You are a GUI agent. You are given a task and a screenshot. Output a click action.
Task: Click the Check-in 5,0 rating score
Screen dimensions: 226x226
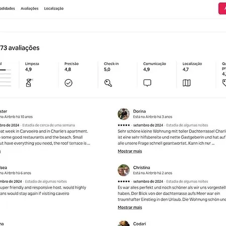[107, 69]
